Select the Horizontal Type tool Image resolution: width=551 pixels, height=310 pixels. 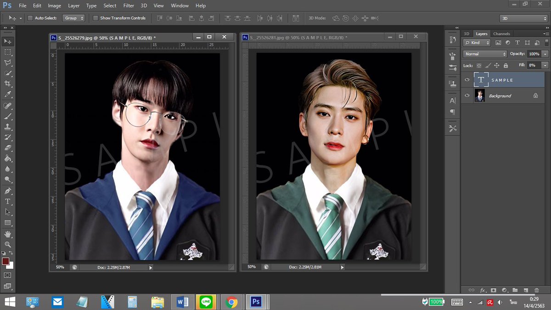(8, 202)
